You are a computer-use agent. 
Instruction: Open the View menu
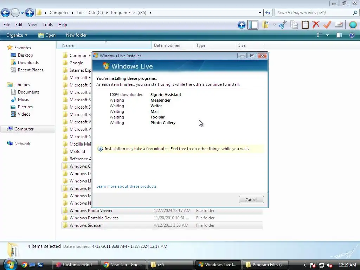click(32, 25)
